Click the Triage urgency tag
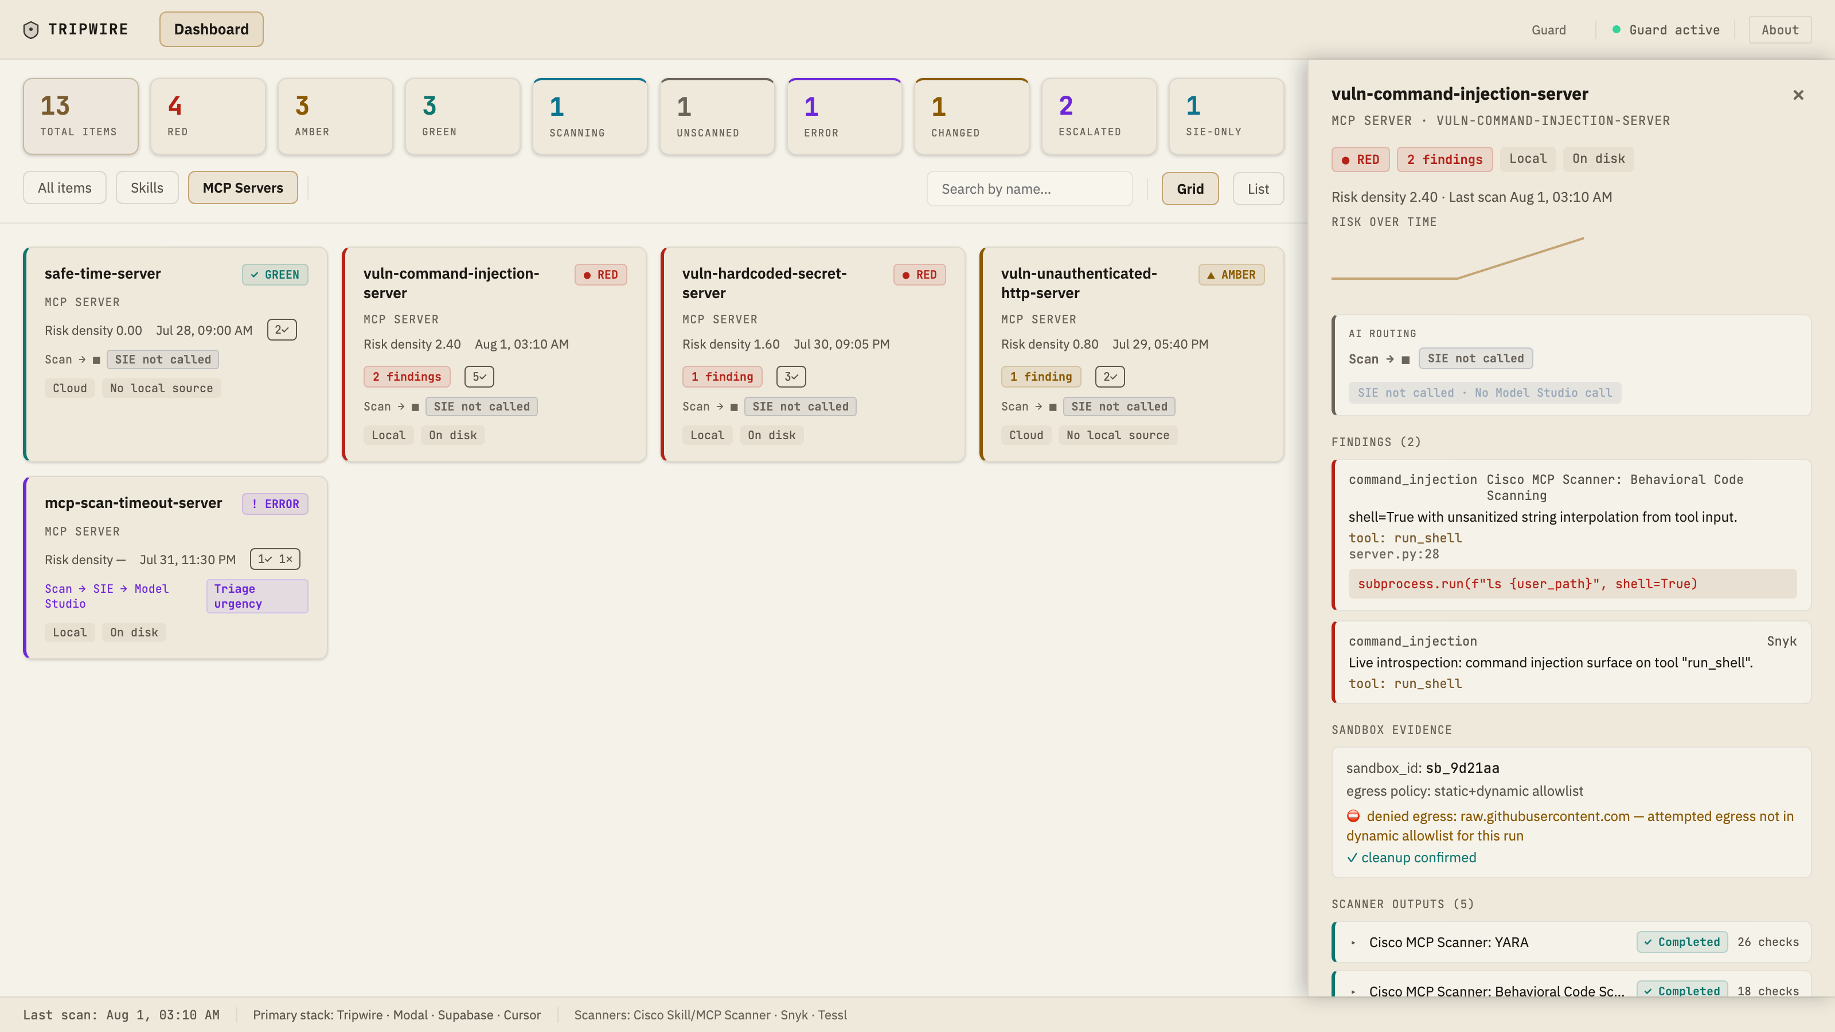The height and width of the screenshot is (1032, 1835). (257, 596)
